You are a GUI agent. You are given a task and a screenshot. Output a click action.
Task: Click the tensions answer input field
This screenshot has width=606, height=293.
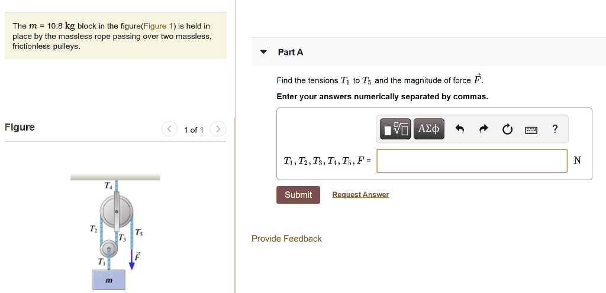(x=472, y=161)
